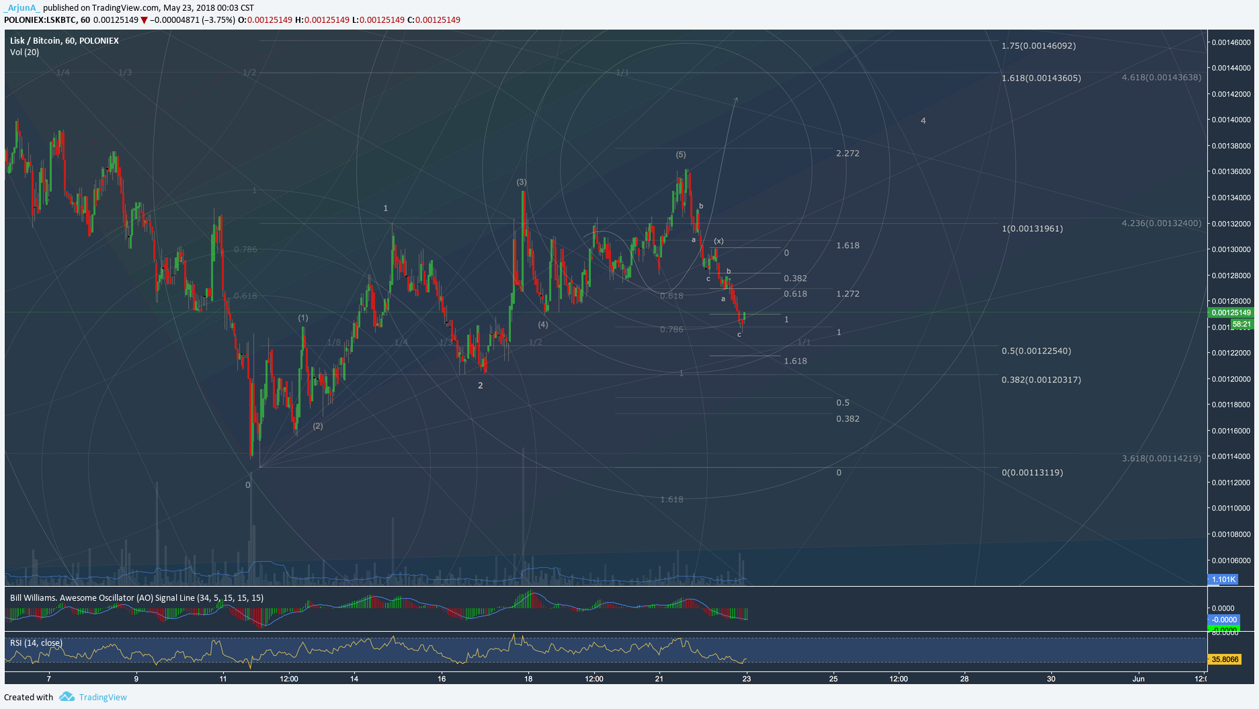Click the 0.00130000 price axis label
The width and height of the screenshot is (1259, 709).
point(1231,250)
